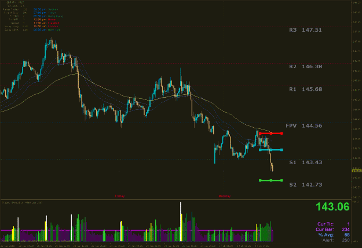Viewport: 362px width, 248px height.
Task: Click the Cur Bar 234 row
Action: click(x=332, y=230)
